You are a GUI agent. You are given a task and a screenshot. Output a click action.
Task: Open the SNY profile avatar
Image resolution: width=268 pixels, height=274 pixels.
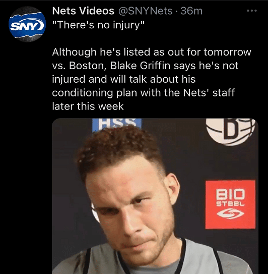pyautogui.click(x=27, y=24)
